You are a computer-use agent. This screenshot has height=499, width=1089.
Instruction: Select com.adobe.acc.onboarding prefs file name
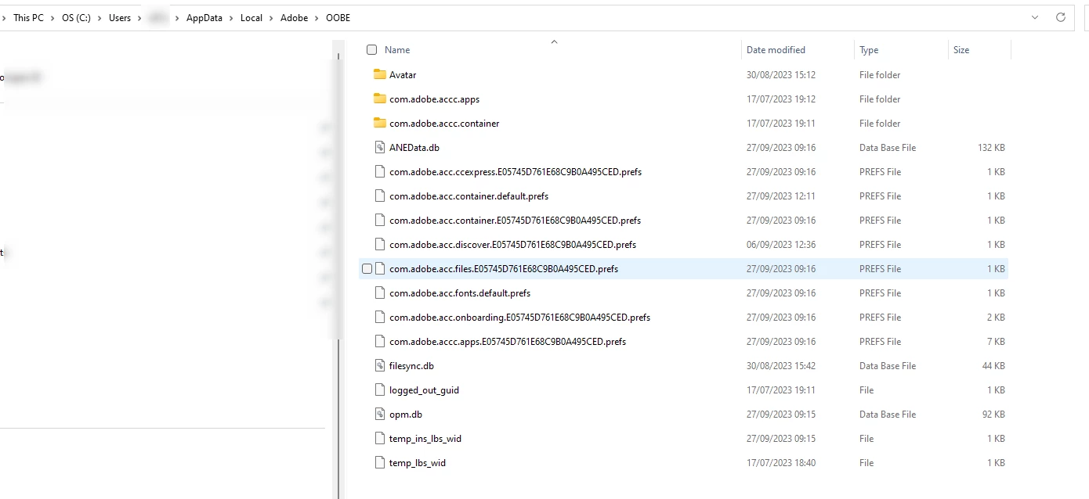click(519, 318)
